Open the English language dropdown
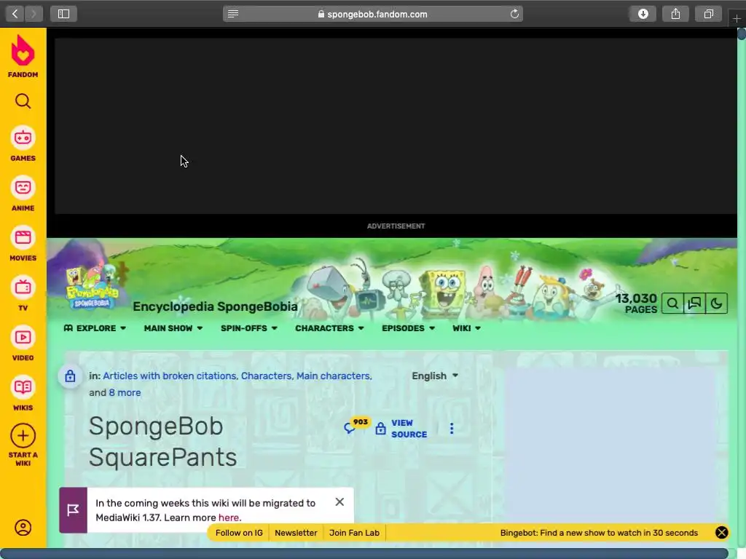The width and height of the screenshot is (746, 559). [435, 376]
